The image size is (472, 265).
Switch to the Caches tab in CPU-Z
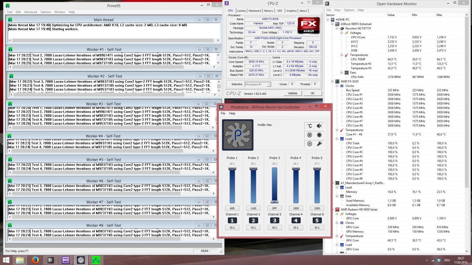point(241,11)
